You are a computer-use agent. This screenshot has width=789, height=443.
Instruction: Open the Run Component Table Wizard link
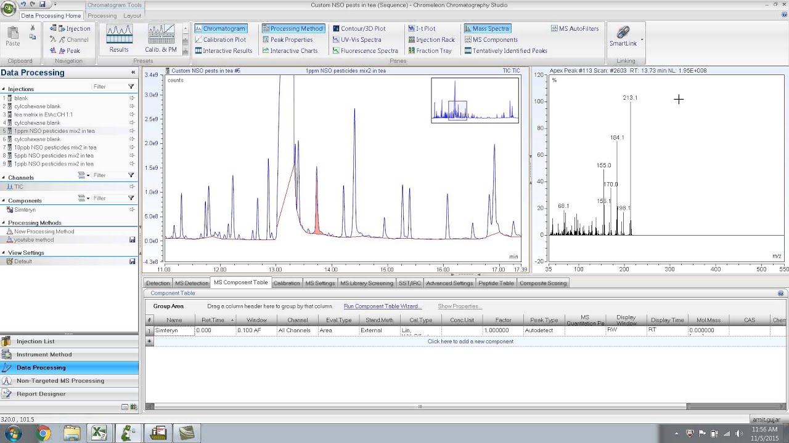(382, 306)
